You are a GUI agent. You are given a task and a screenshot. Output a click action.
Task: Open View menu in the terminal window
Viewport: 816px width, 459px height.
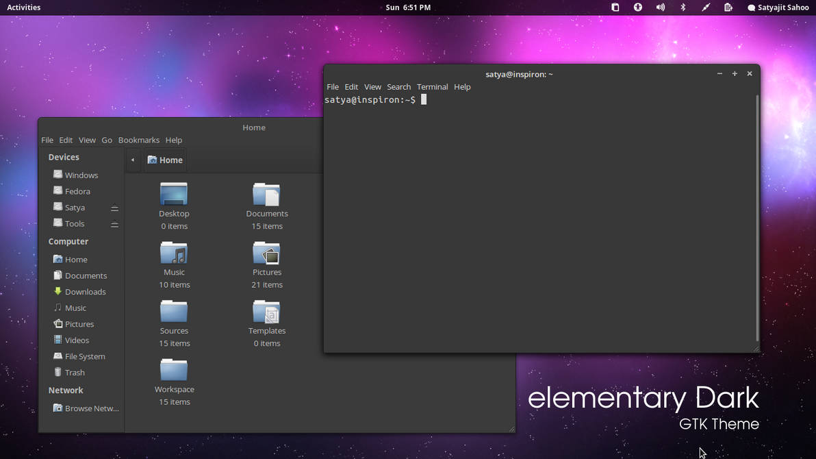(x=372, y=87)
